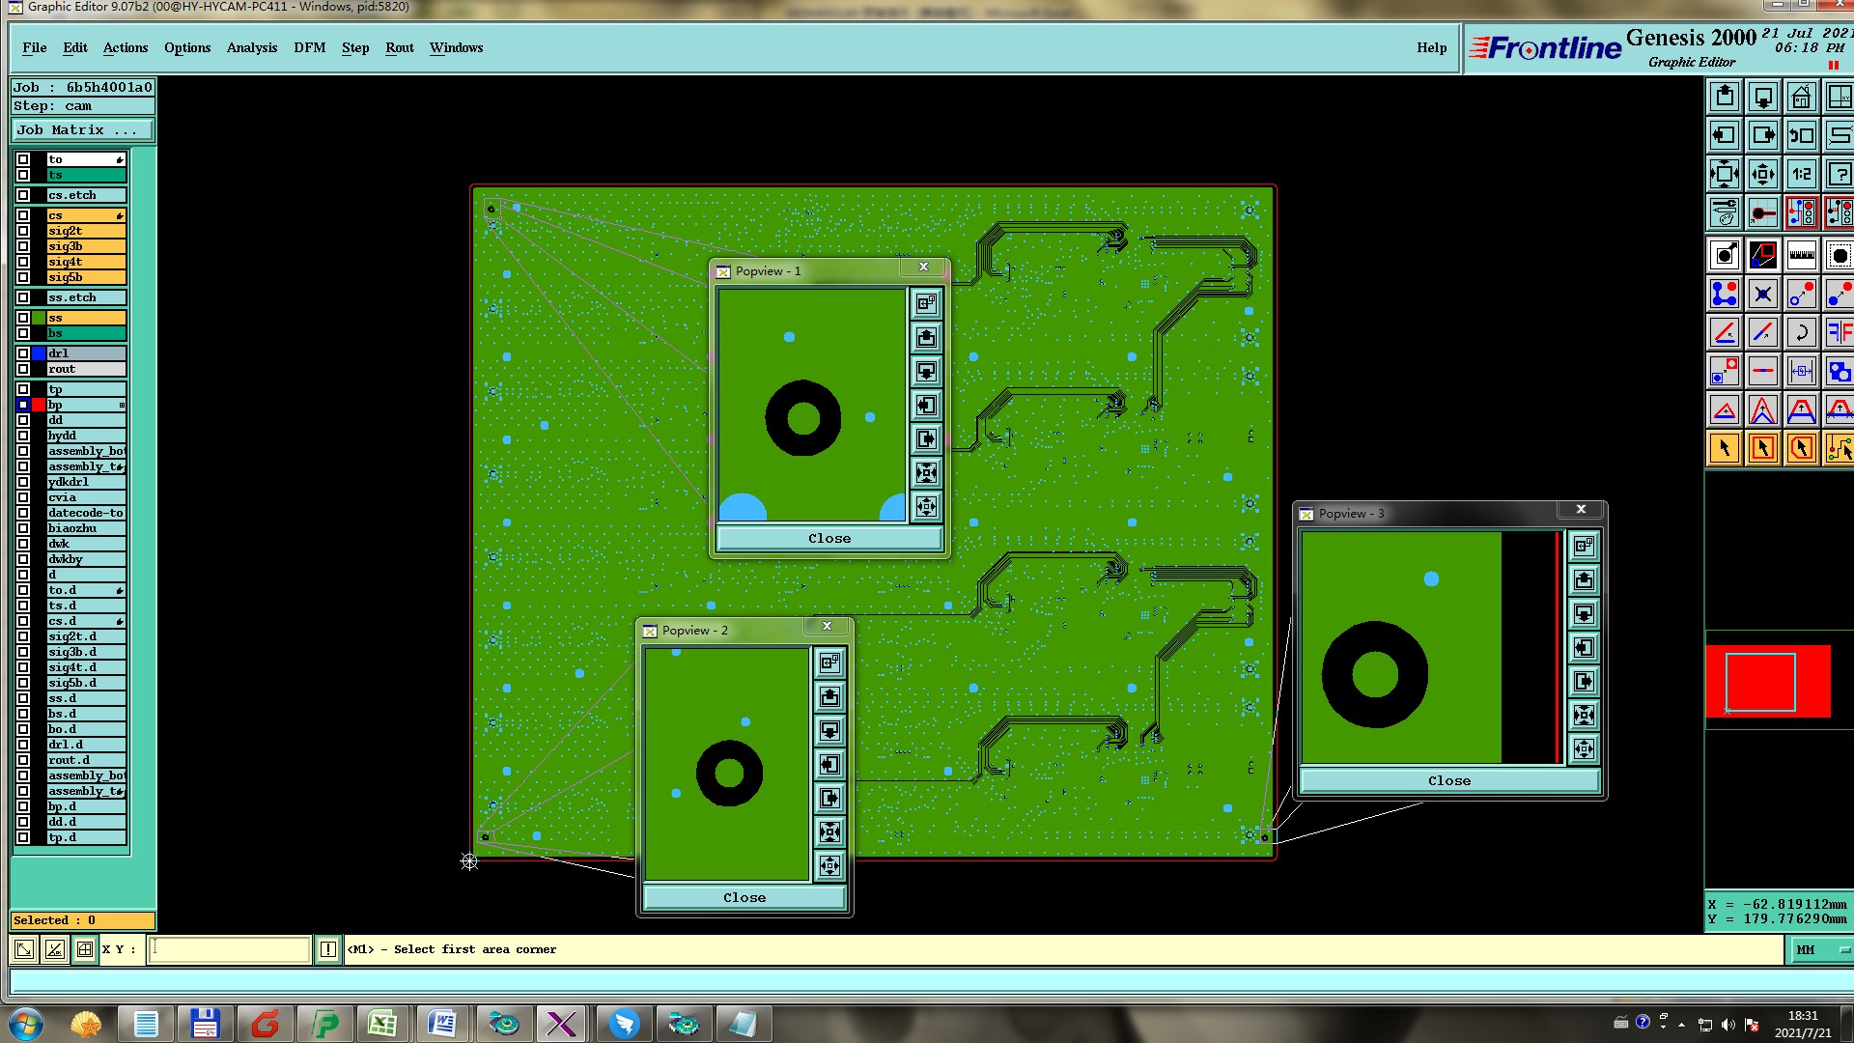Open the Analysis menu
The width and height of the screenshot is (1854, 1043).
[251, 47]
